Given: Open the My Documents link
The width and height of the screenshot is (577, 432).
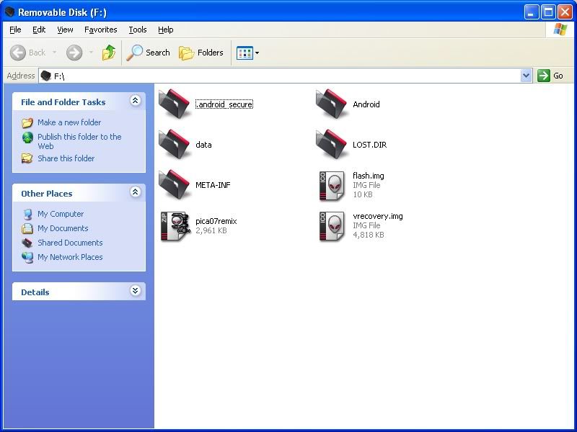Looking at the screenshot, I should click(x=63, y=228).
